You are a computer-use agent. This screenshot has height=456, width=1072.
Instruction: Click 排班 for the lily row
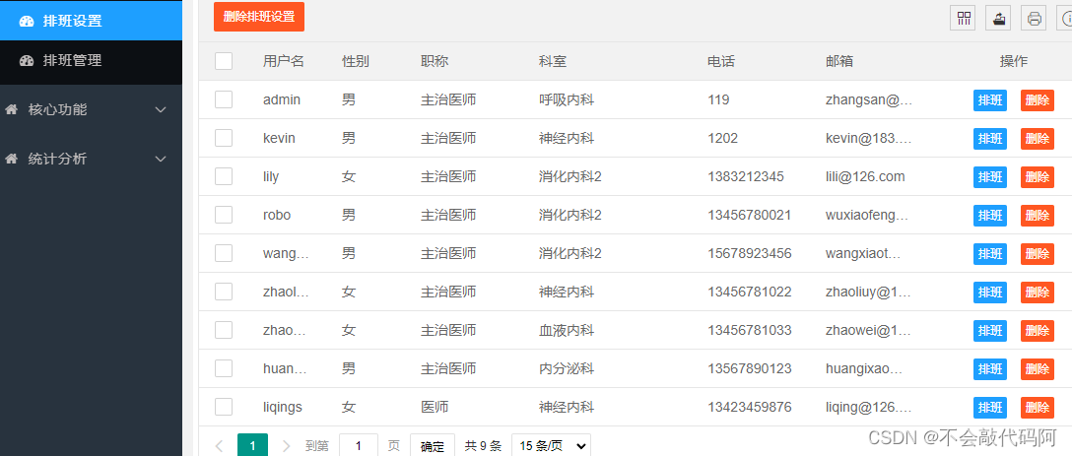pos(990,177)
